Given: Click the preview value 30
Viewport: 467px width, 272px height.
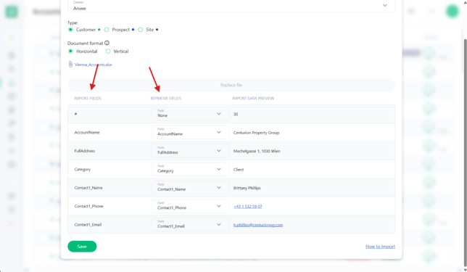Looking at the screenshot, I should (236, 114).
